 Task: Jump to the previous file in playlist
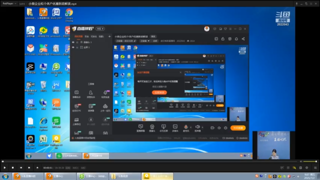coord(21,168)
